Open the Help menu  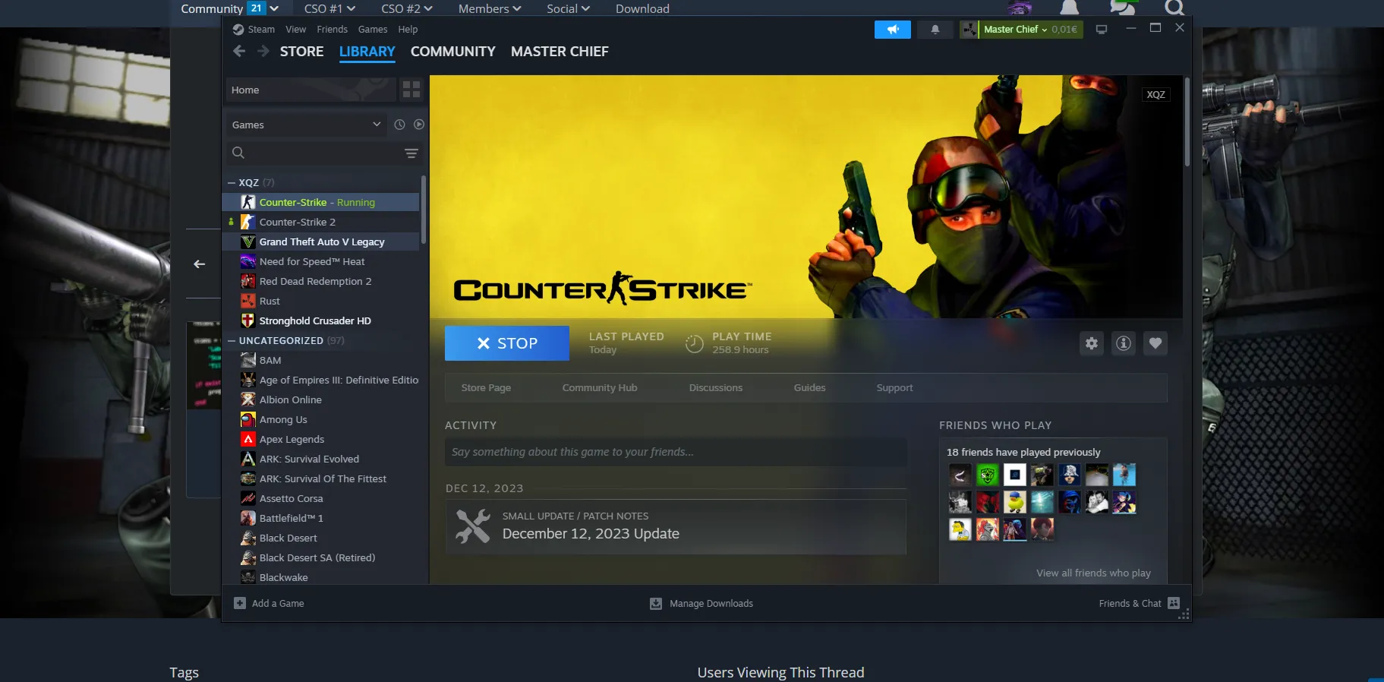click(408, 30)
